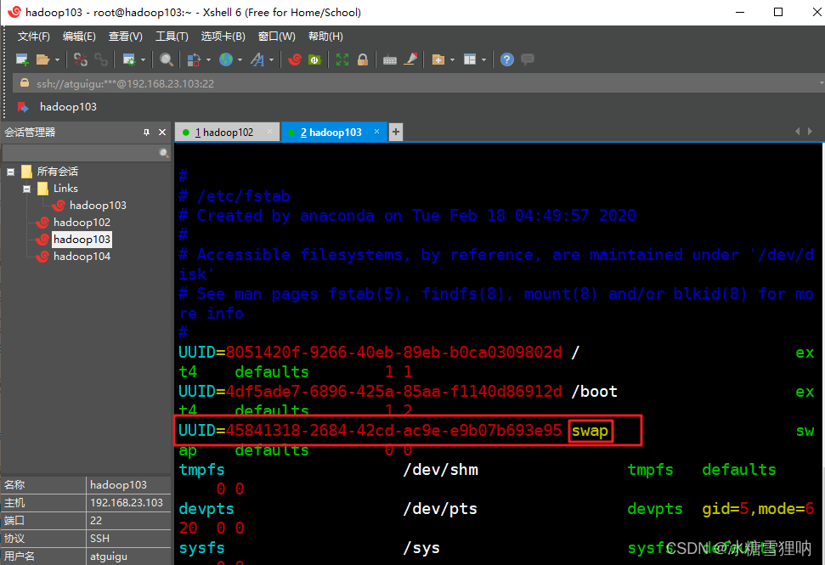Open the 选项卡(B) menu

point(223,37)
